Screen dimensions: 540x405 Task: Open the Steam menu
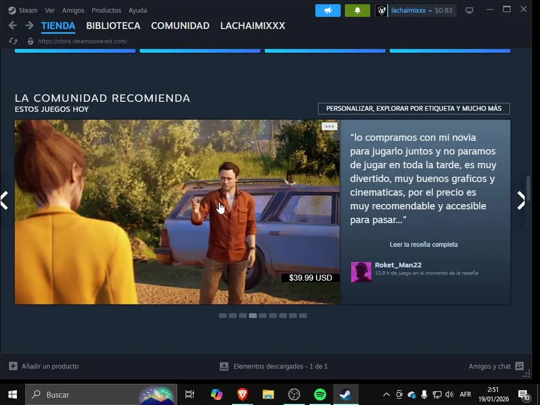coord(28,10)
